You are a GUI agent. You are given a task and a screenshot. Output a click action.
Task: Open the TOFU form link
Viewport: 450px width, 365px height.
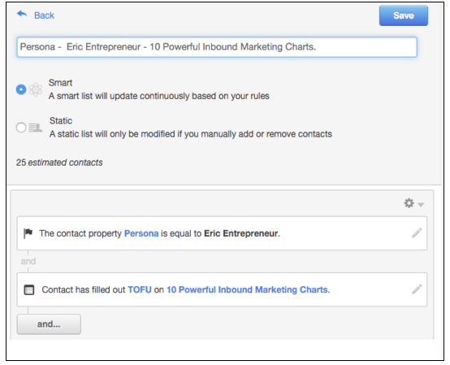tap(140, 289)
